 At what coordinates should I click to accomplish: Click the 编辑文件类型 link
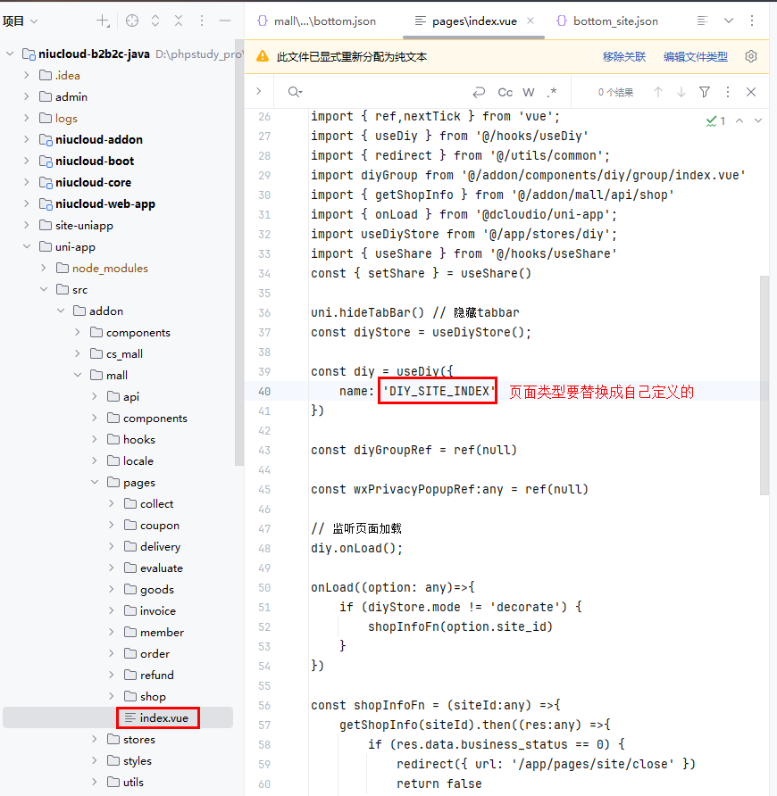[x=696, y=56]
